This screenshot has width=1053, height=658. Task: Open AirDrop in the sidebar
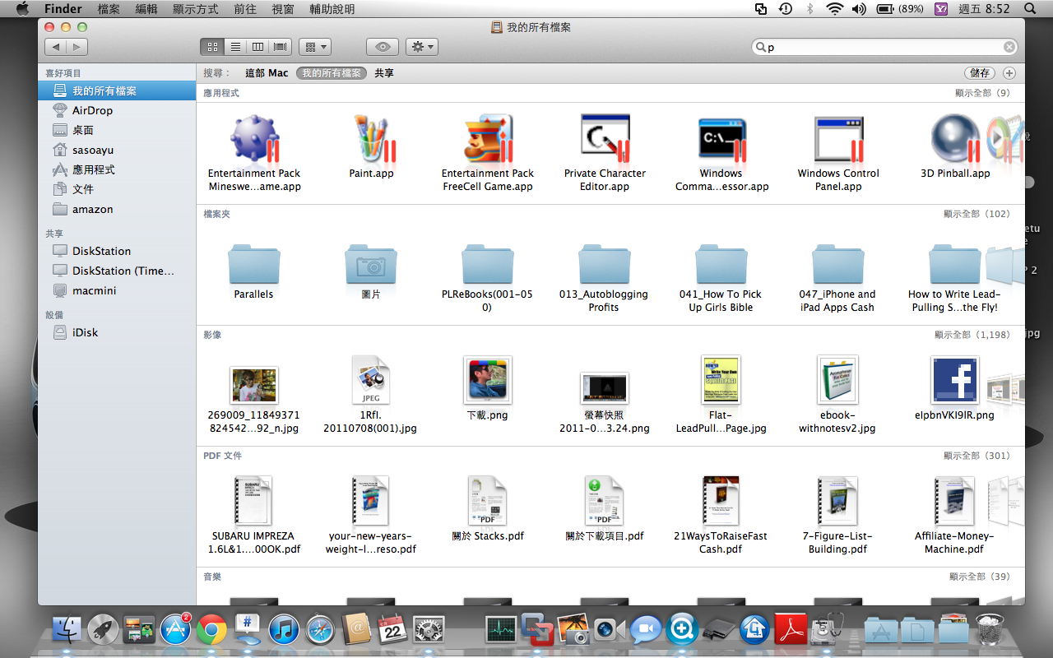[x=117, y=110]
